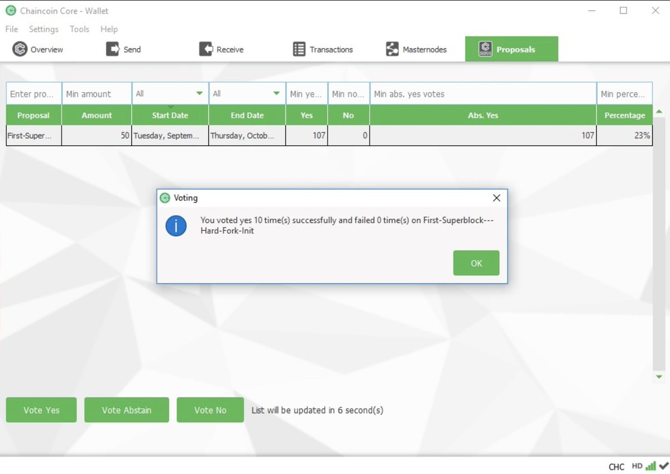Maximize the Chaincoin Core window
Viewport: 670px width, 474px height.
click(623, 11)
